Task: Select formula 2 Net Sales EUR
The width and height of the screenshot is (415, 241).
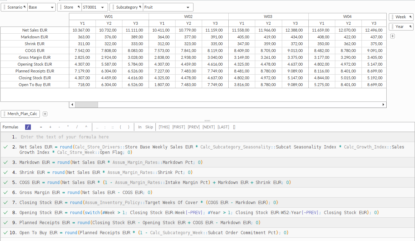Action: point(207,150)
